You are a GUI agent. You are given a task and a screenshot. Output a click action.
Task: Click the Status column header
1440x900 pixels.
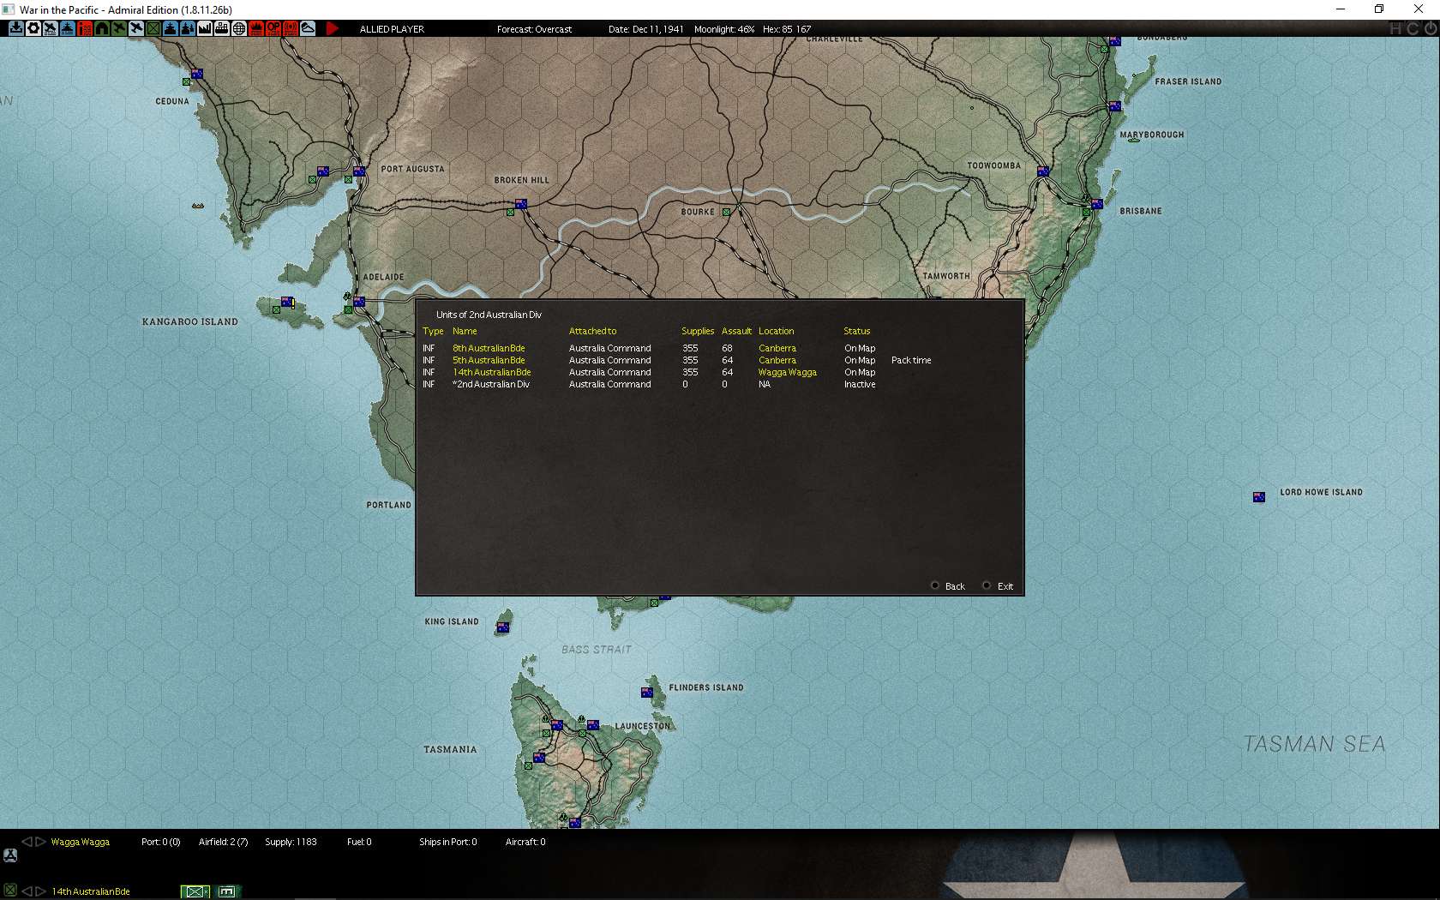pyautogui.click(x=856, y=331)
